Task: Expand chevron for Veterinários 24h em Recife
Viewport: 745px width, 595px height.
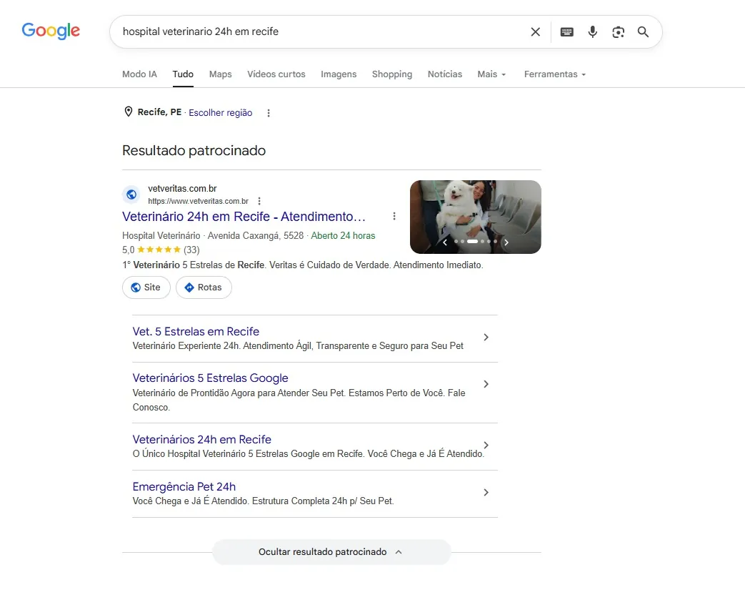Action: point(486,446)
